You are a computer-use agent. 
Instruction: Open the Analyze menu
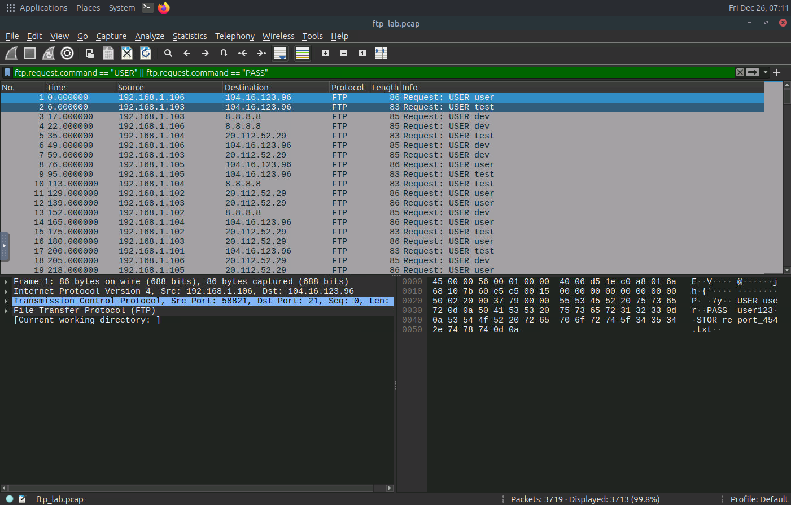(149, 36)
